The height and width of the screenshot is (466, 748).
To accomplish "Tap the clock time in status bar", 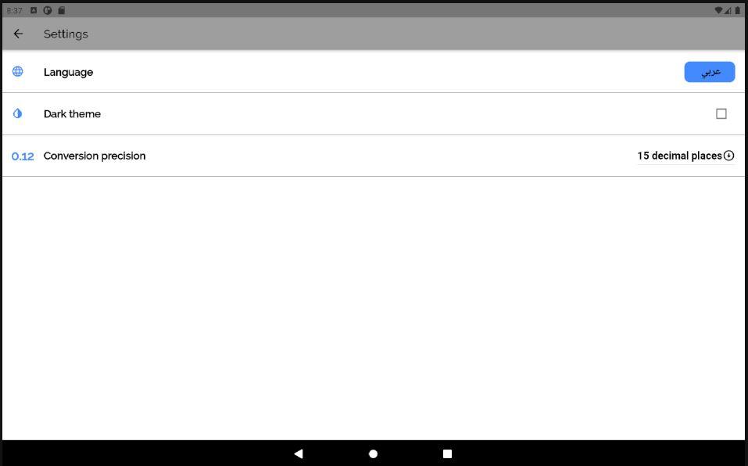I will coord(14,10).
